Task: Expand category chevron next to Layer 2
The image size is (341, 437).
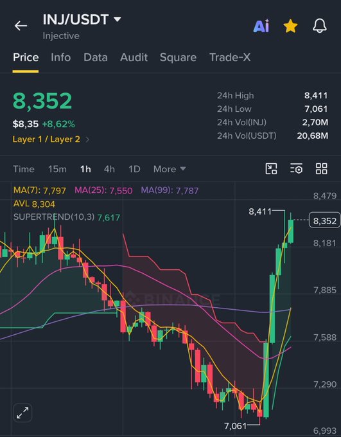Action: pos(87,139)
